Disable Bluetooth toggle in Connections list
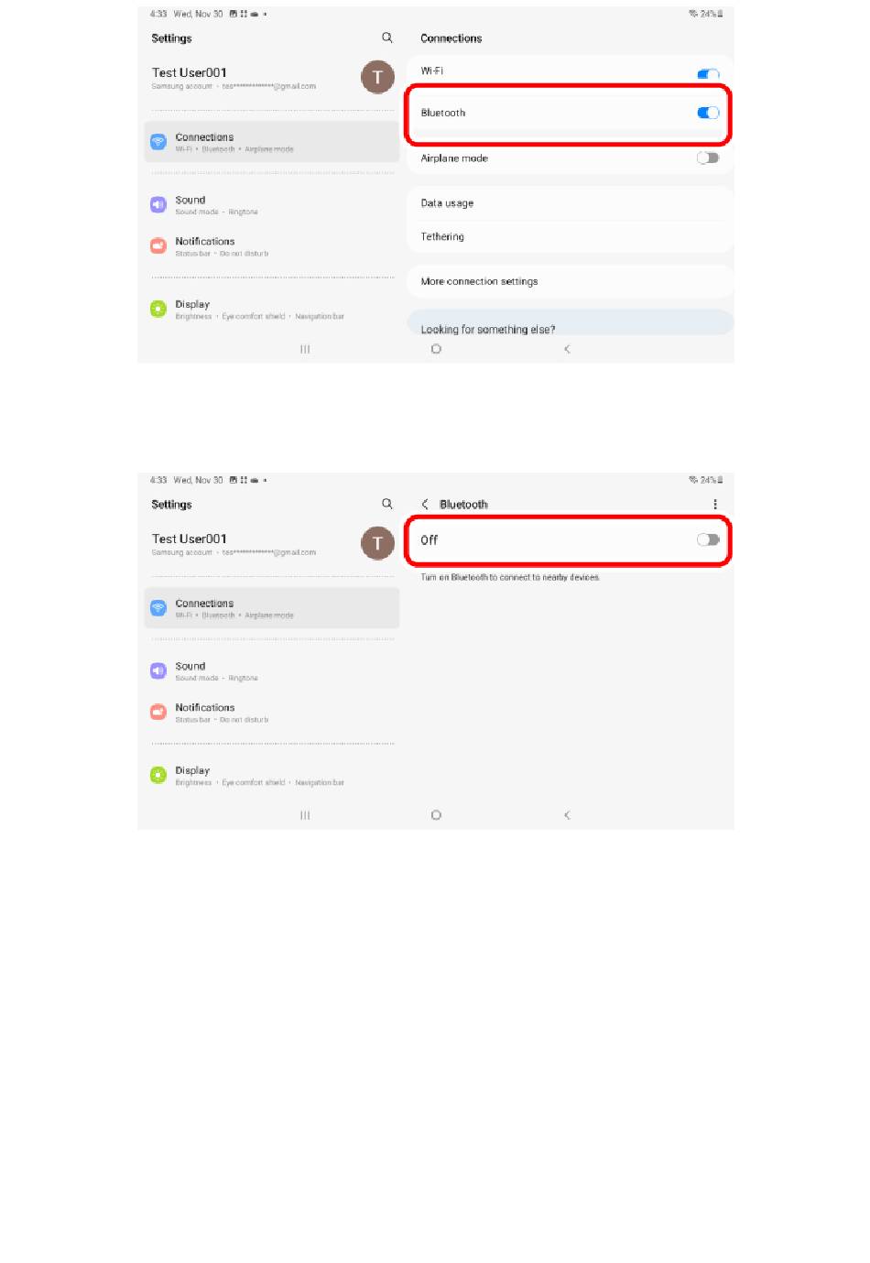The height and width of the screenshot is (1263, 870). pyautogui.click(x=708, y=113)
